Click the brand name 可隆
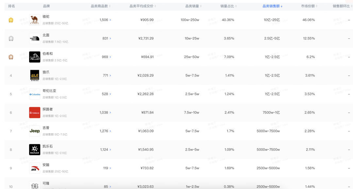Screen dimensions: 353x189 coord(46,183)
